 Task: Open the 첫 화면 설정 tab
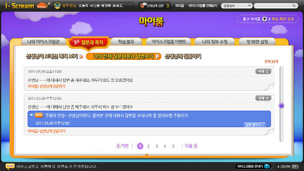point(257,41)
